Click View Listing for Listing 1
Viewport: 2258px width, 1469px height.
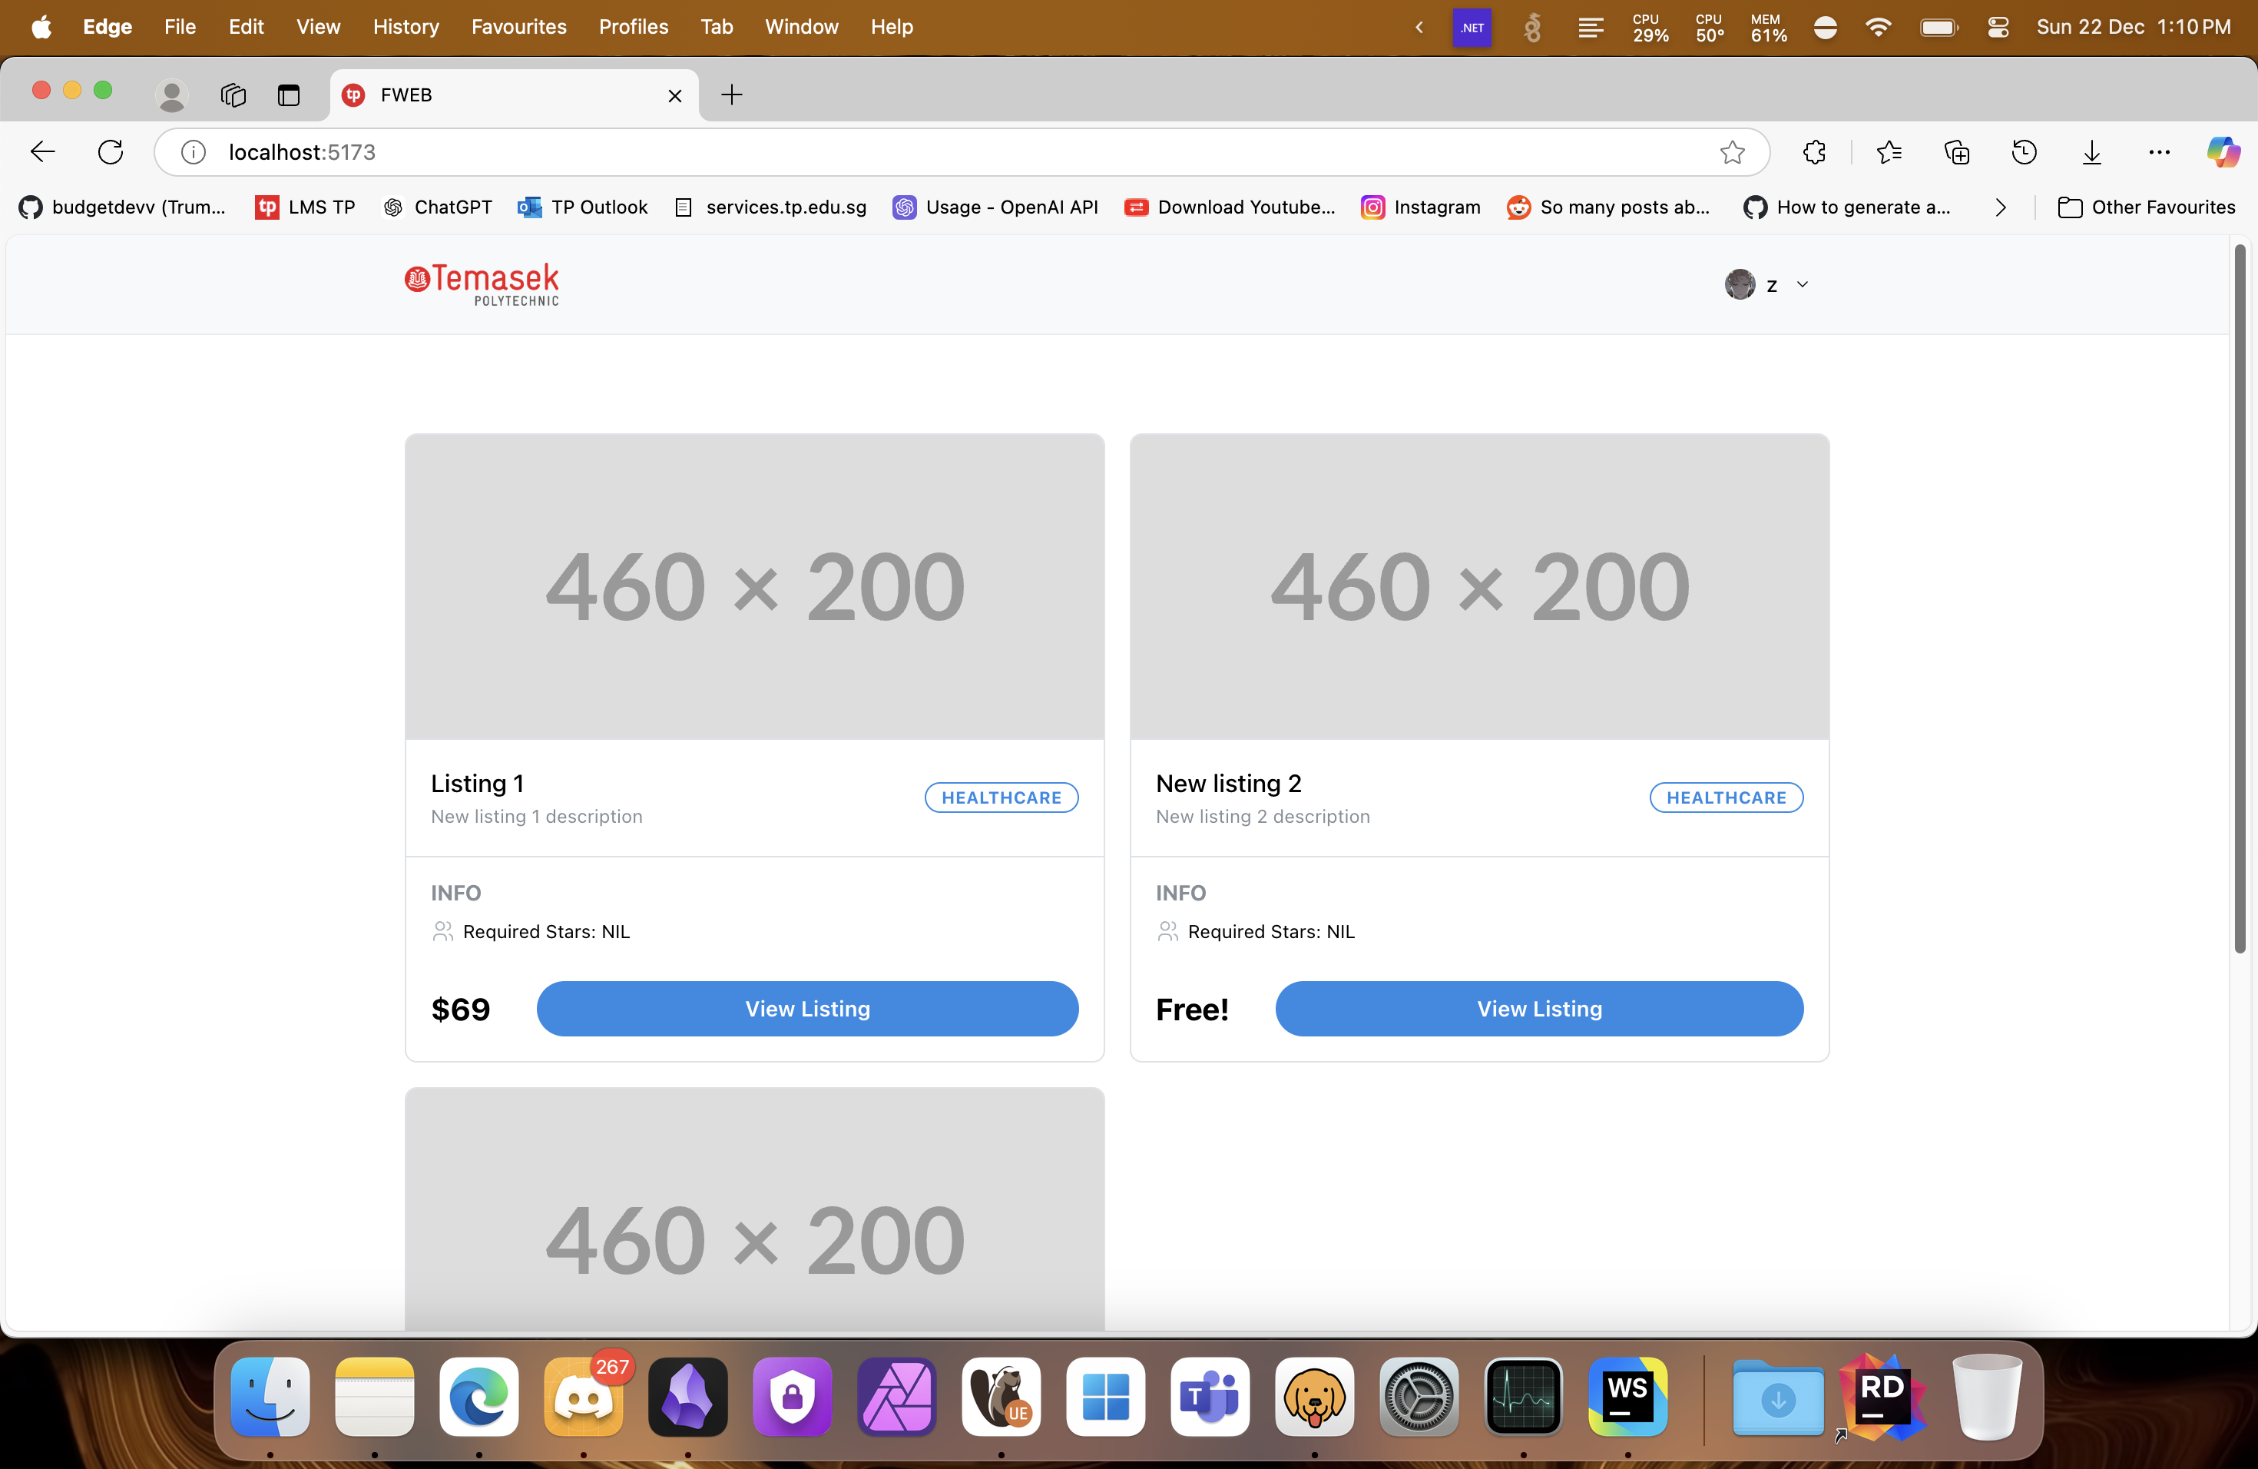[807, 1009]
